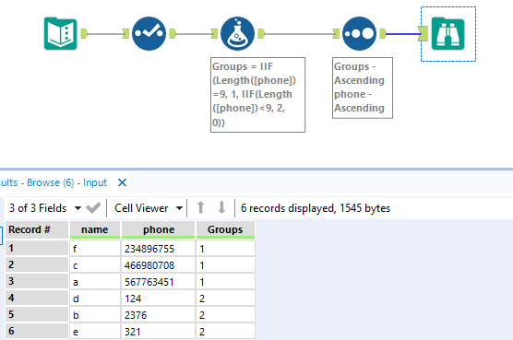The height and width of the screenshot is (340, 513).
Task: Click Groups cell in row d
Action: (225, 299)
